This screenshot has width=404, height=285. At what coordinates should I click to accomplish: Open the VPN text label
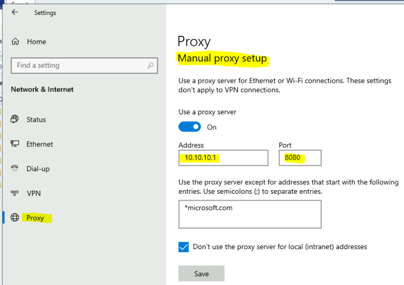point(34,193)
